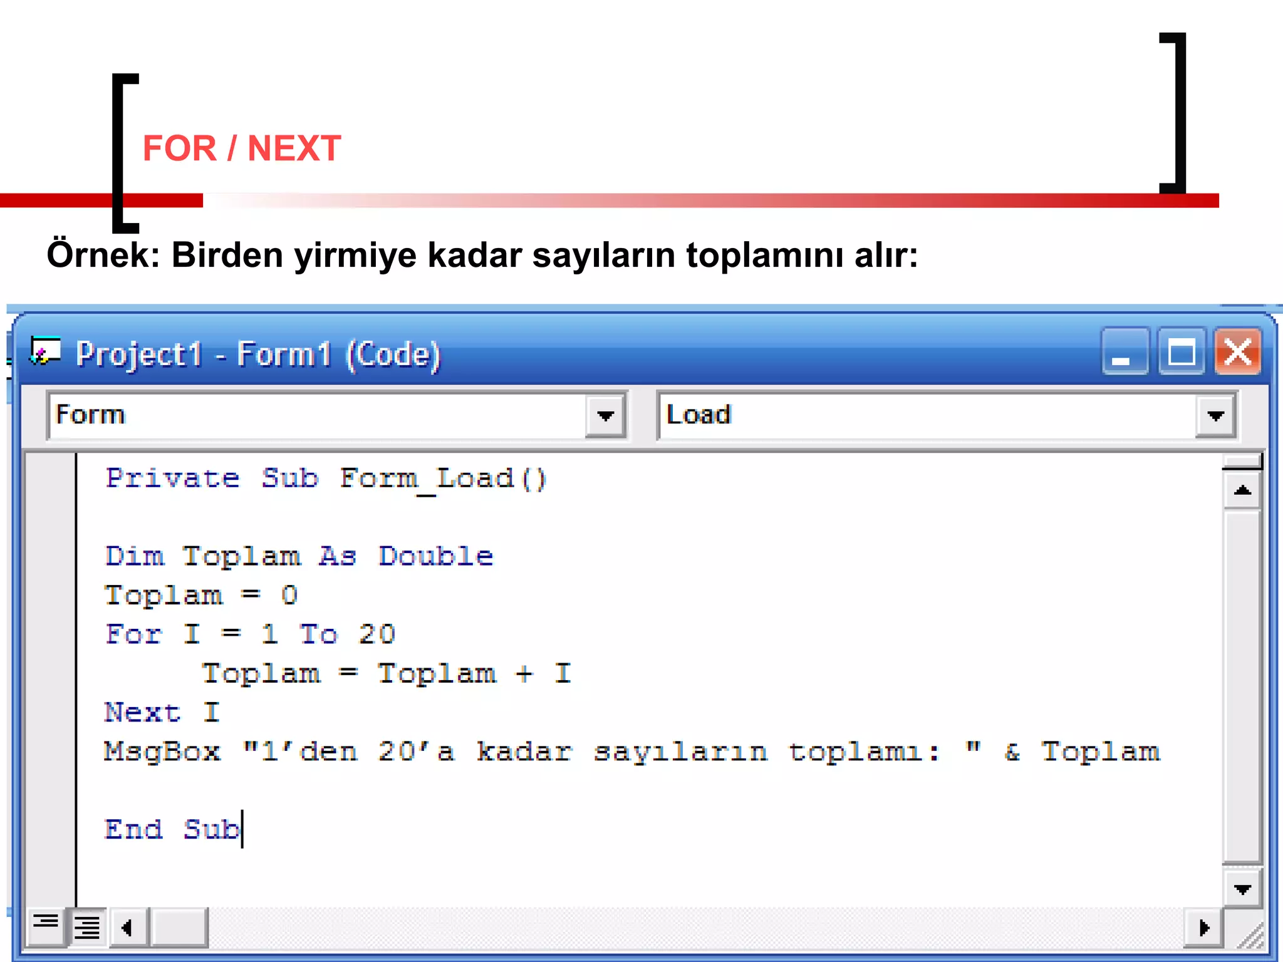Open the Load procedure dropdown arrow

1215,416
